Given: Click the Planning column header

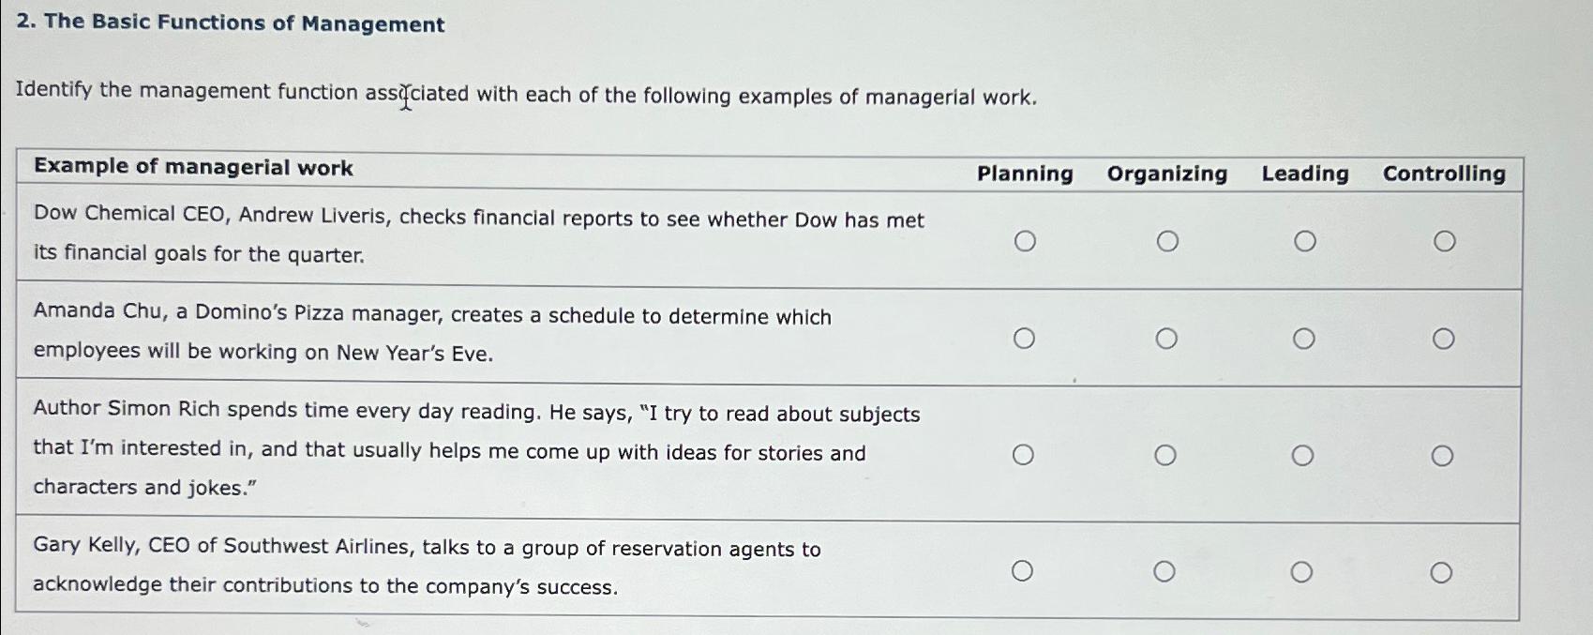Looking at the screenshot, I should click(1025, 173).
